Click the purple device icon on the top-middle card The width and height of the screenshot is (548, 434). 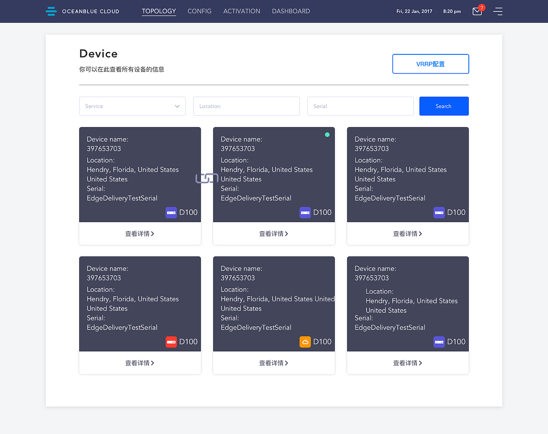point(305,212)
